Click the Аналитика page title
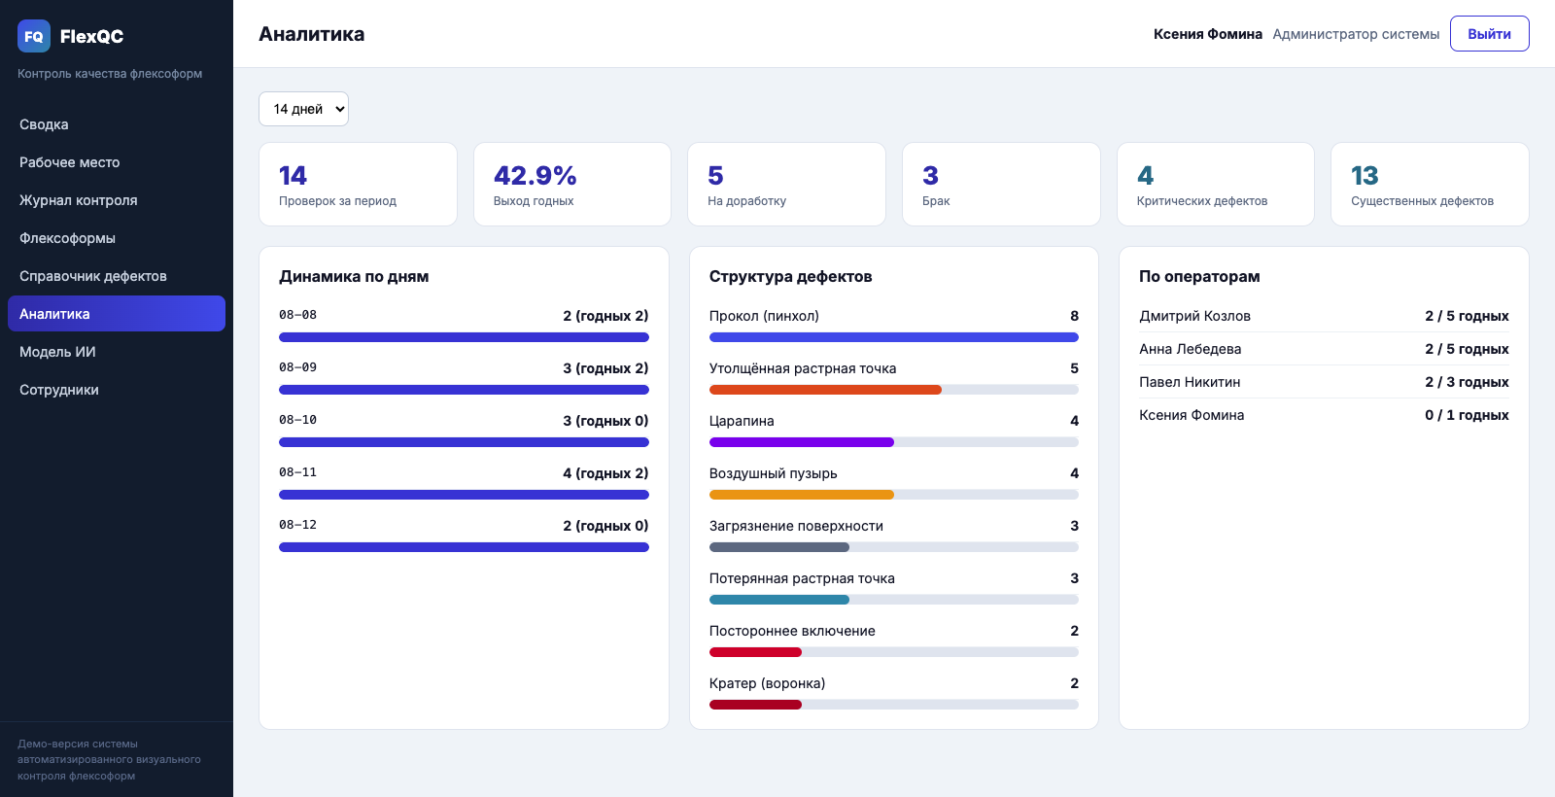1555x797 pixels. pyautogui.click(x=312, y=34)
